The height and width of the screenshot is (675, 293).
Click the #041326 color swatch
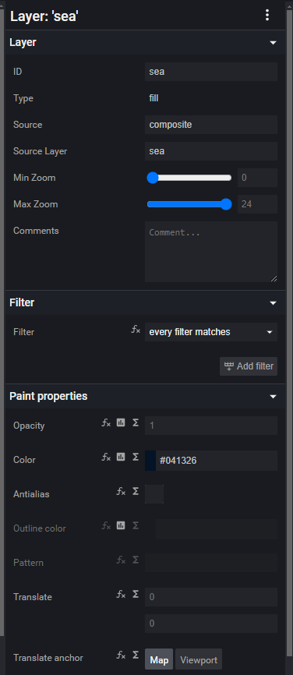click(x=150, y=461)
